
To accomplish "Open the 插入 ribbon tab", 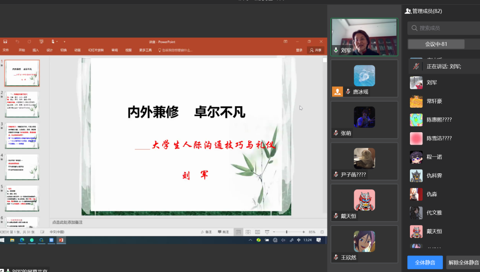I will pyautogui.click(x=36, y=50).
